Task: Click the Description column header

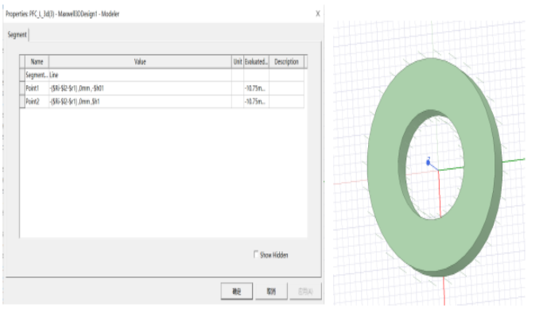Action: (x=287, y=62)
